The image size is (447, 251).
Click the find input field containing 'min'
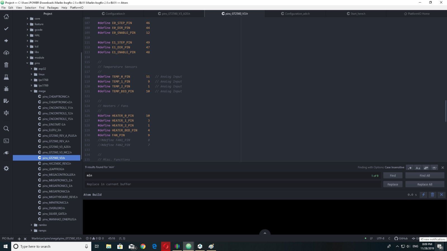coord(232,175)
